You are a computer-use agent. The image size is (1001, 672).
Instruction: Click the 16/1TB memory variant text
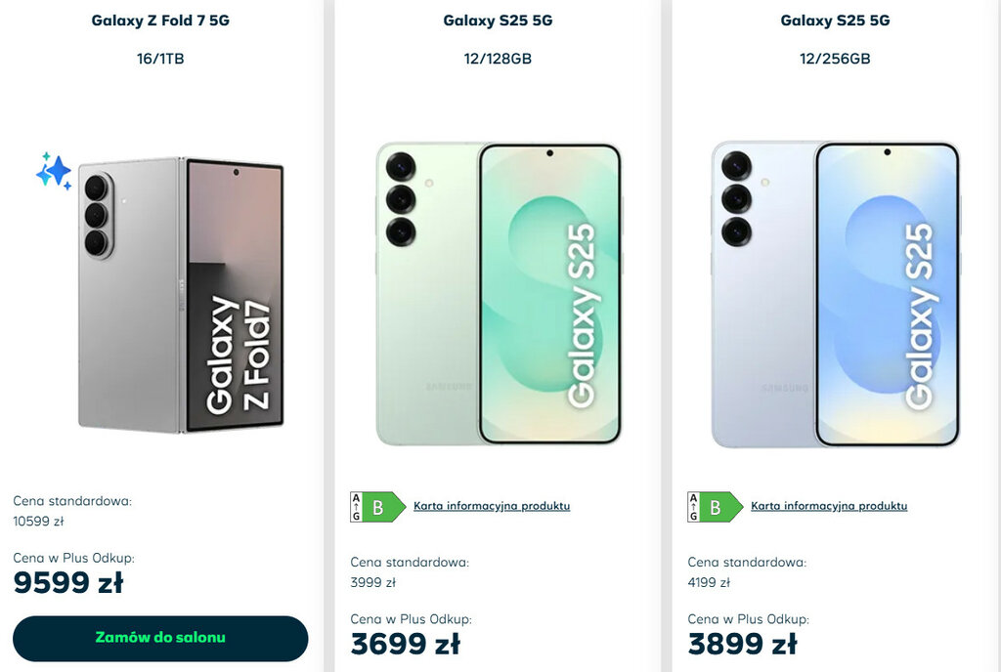160,59
